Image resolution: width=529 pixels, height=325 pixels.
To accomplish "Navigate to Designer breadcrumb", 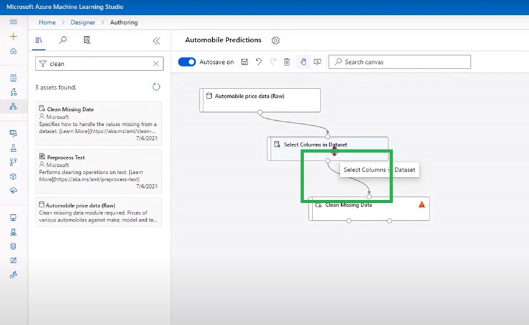I will pos(83,22).
